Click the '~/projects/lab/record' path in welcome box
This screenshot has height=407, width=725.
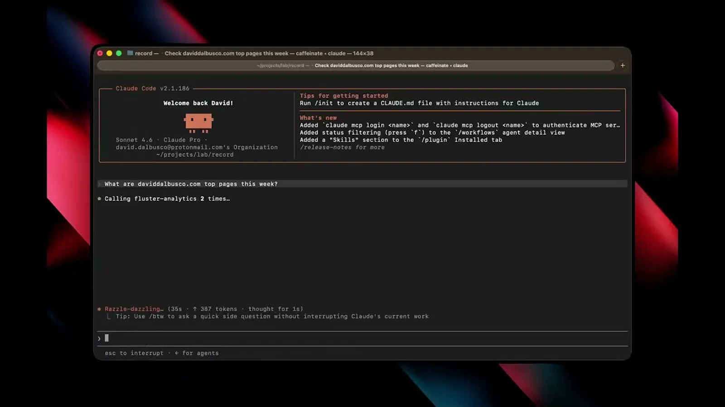click(x=195, y=155)
